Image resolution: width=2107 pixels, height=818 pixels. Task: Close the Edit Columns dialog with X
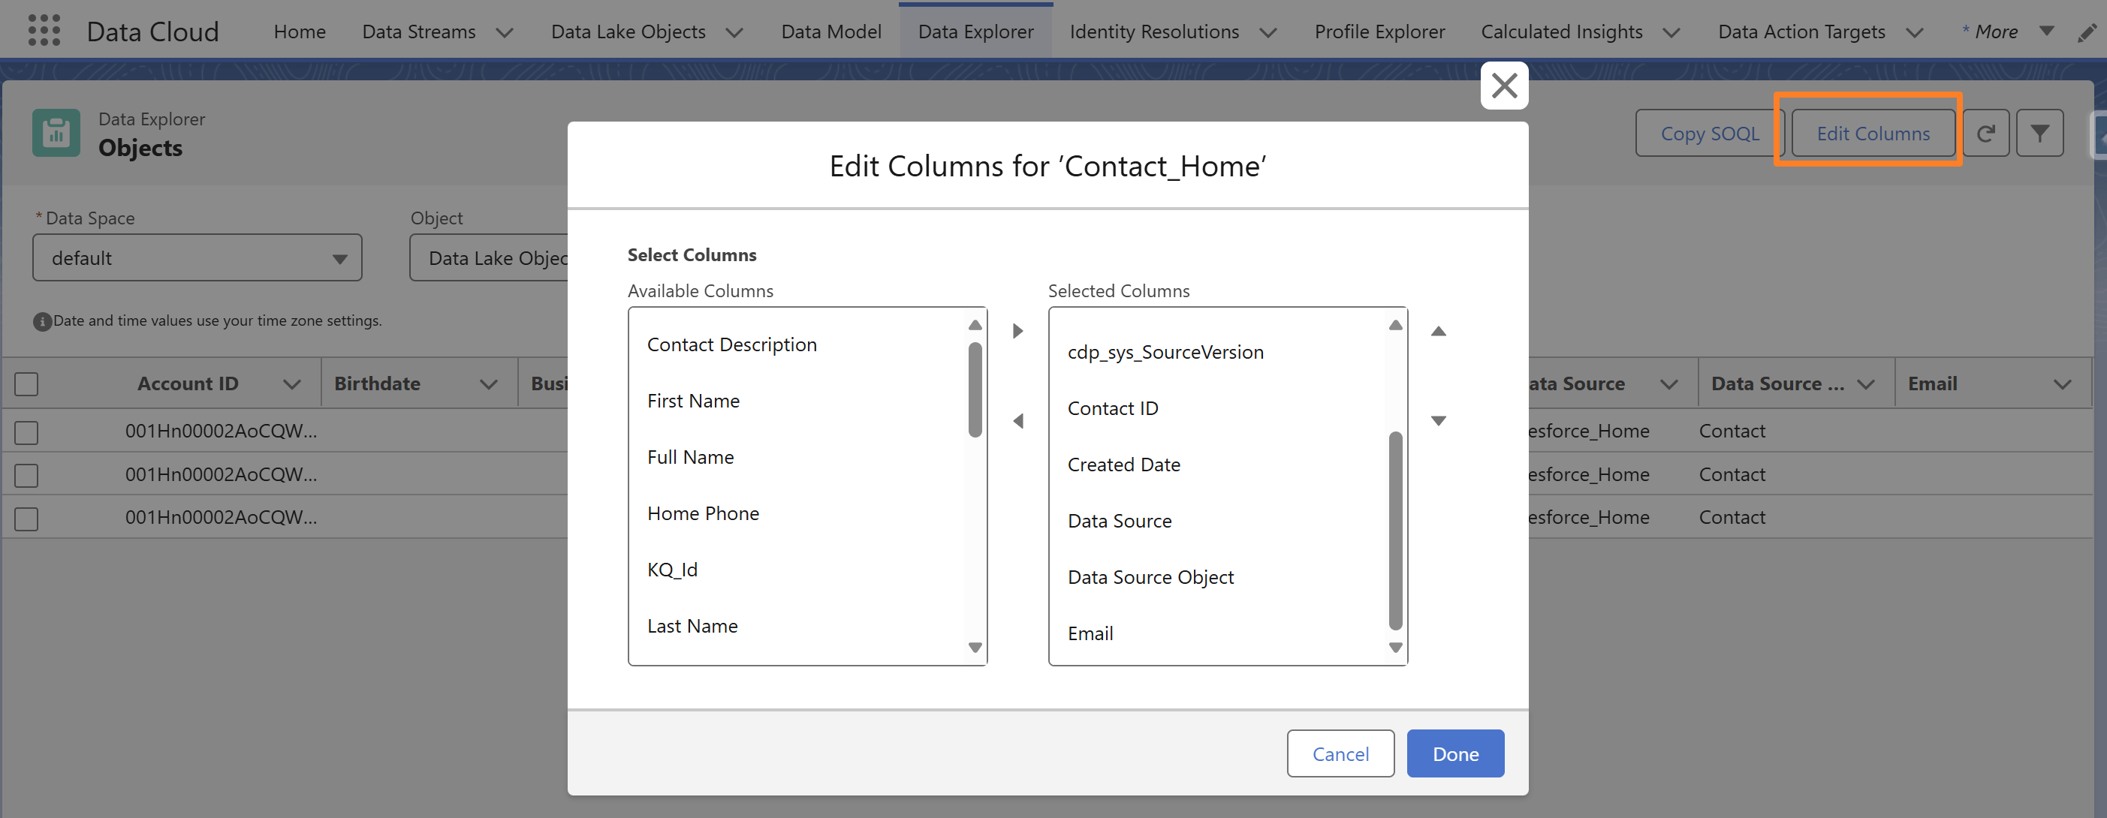tap(1503, 85)
